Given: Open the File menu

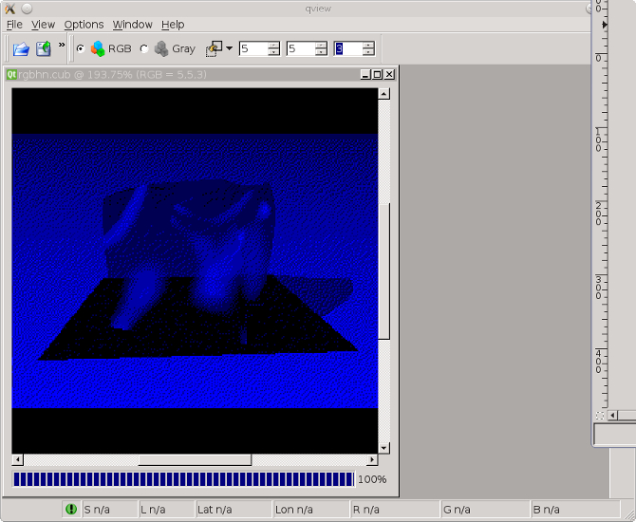Looking at the screenshot, I should (x=14, y=24).
